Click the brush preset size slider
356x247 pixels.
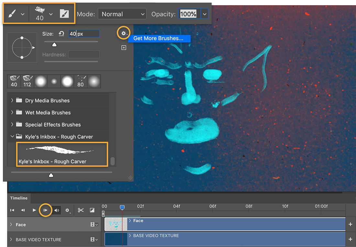51,175
